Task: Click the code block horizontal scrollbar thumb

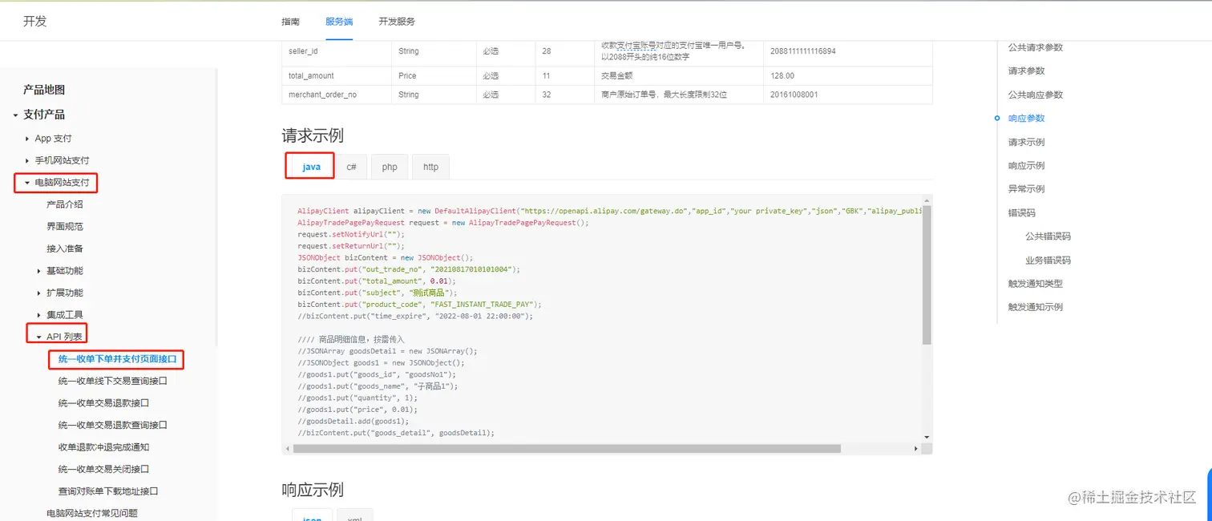Action: [567, 449]
